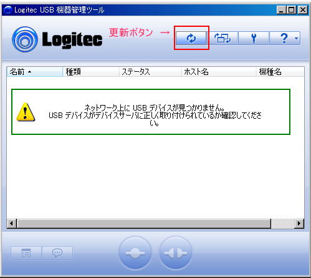Open settings with the wrench icon

click(254, 38)
